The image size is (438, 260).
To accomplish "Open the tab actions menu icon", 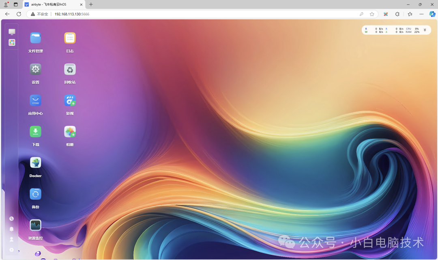I will coord(16,4).
